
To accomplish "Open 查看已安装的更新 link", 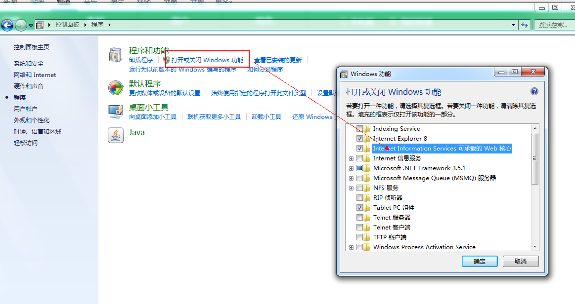I will 278,60.
